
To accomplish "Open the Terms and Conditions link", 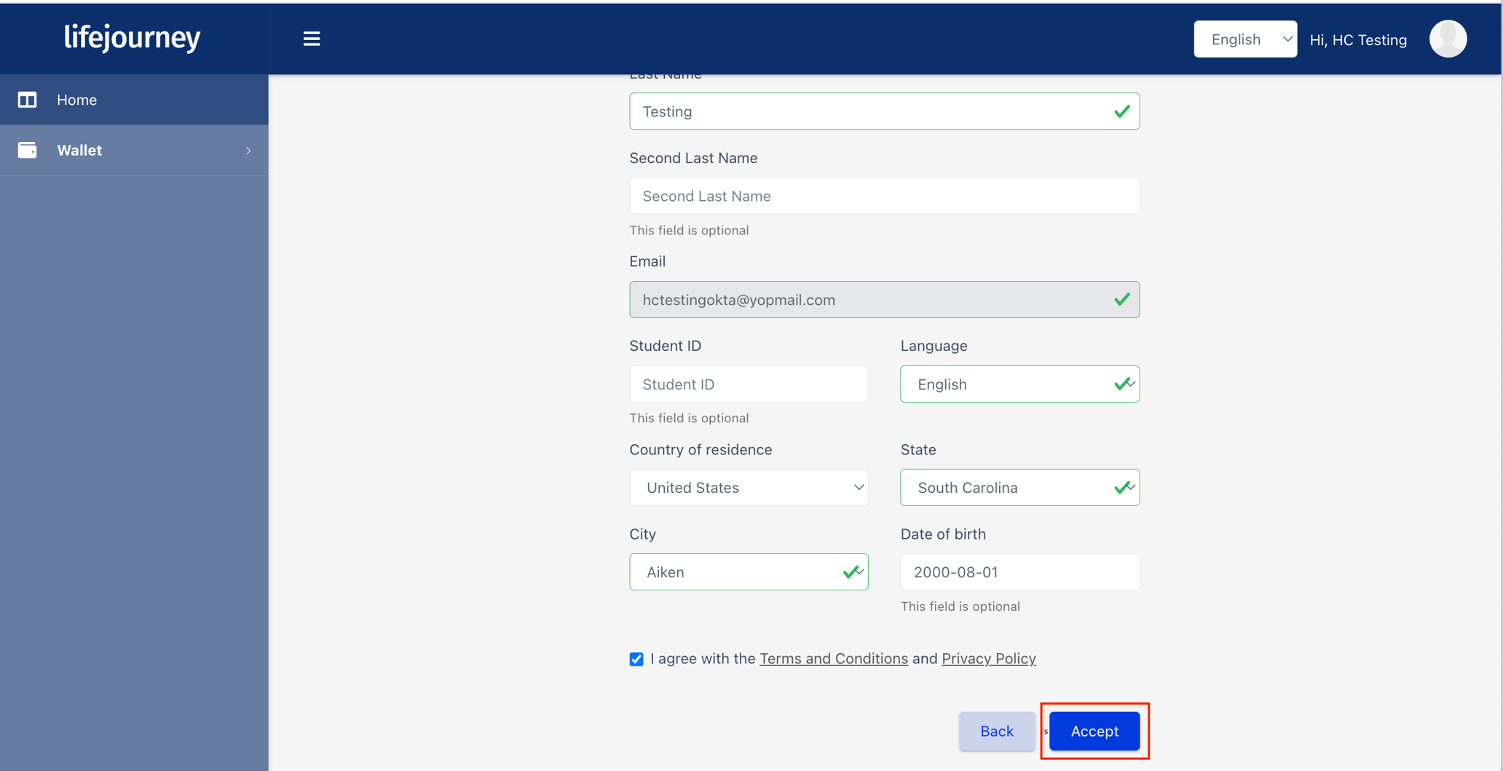I will [833, 658].
